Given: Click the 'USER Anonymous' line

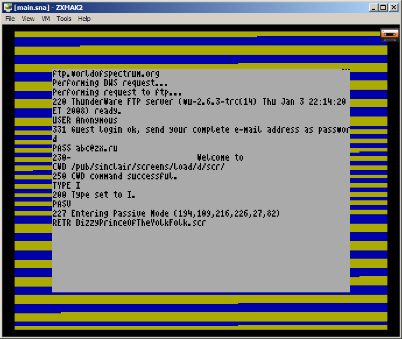Looking at the screenshot, I should click(84, 121).
